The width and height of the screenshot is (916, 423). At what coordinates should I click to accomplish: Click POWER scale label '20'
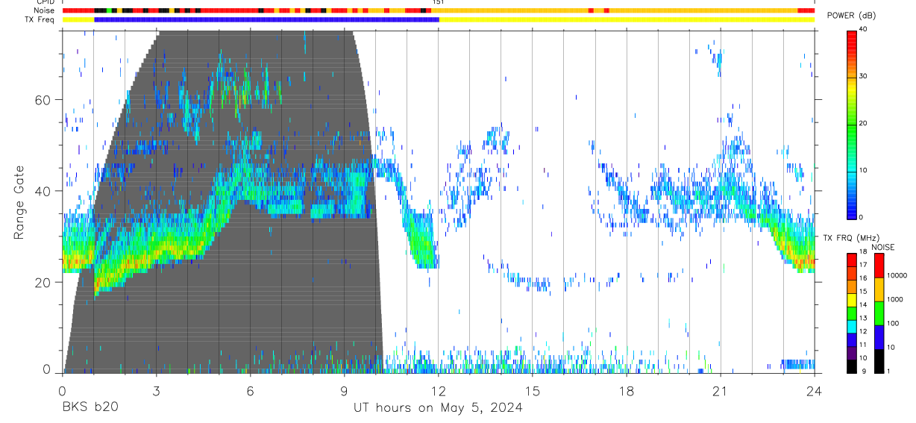tap(862, 123)
